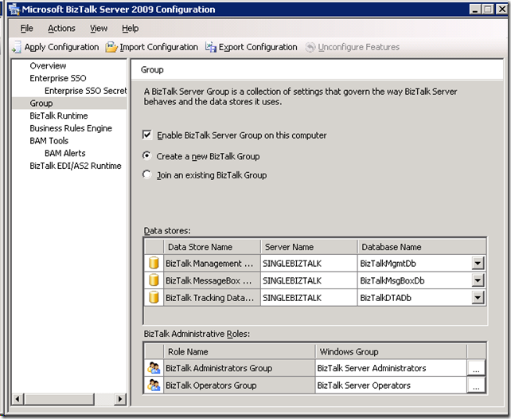Click the BizTalk Administrators Group role cell
The height and width of the screenshot is (419, 511).
239,368
